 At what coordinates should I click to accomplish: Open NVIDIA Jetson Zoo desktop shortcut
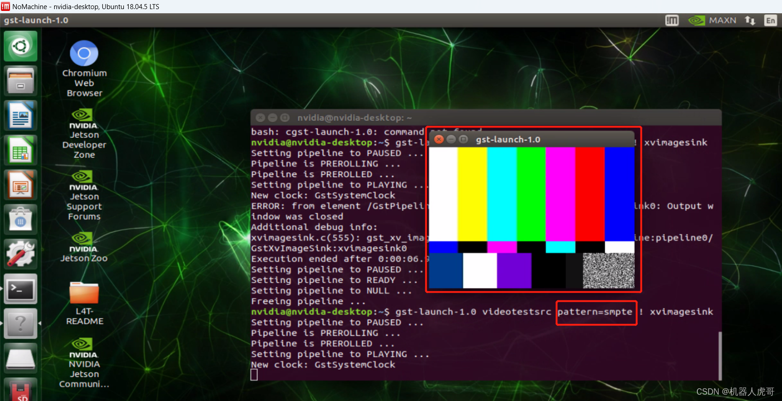[84, 248]
